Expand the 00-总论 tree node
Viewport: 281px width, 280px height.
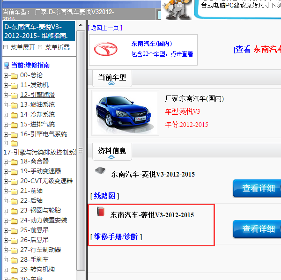pyautogui.click(x=6, y=75)
